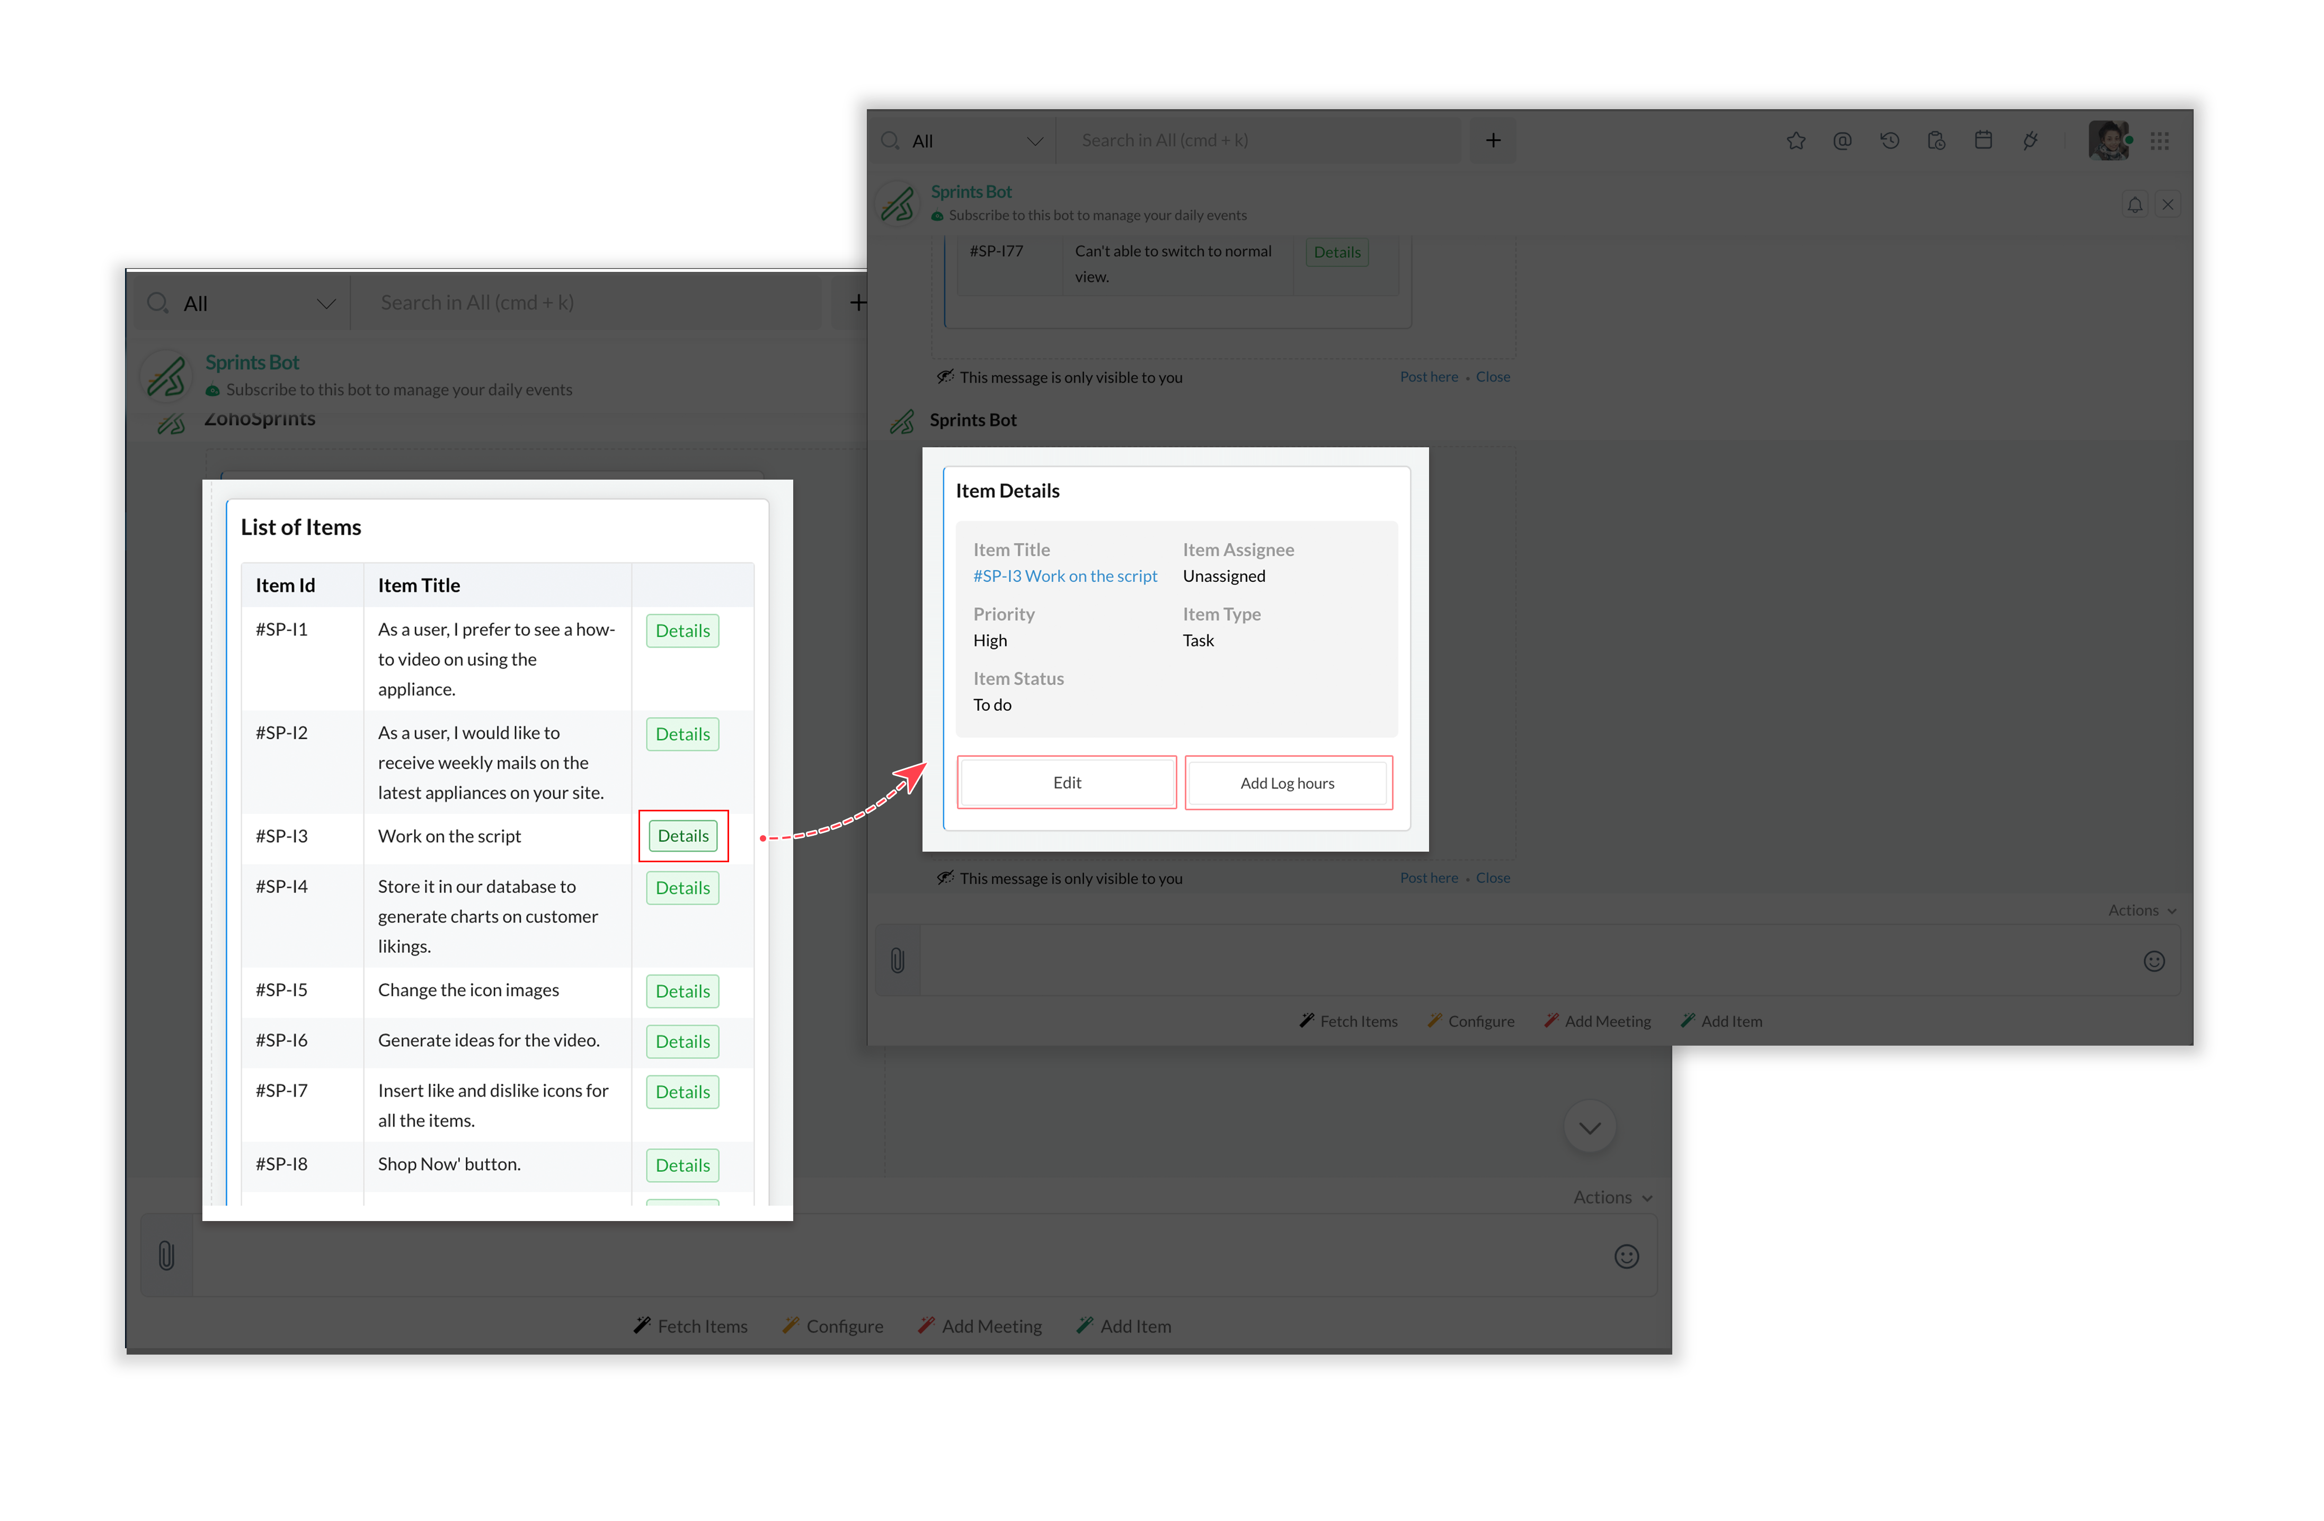
Task: Click the user profile avatar
Action: point(2107,140)
